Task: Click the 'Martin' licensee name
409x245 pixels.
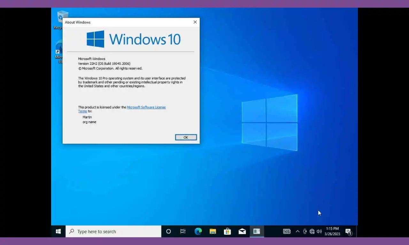Action: click(87, 117)
